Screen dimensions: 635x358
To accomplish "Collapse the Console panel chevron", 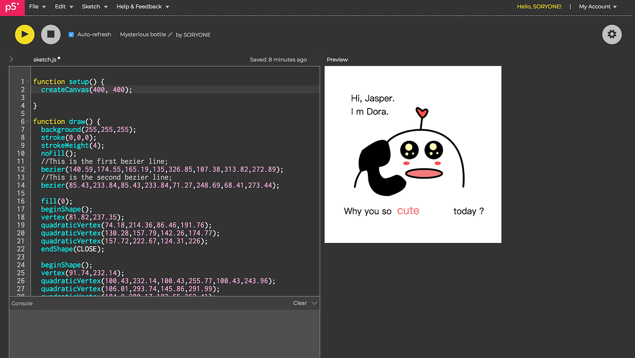I will pos(314,303).
